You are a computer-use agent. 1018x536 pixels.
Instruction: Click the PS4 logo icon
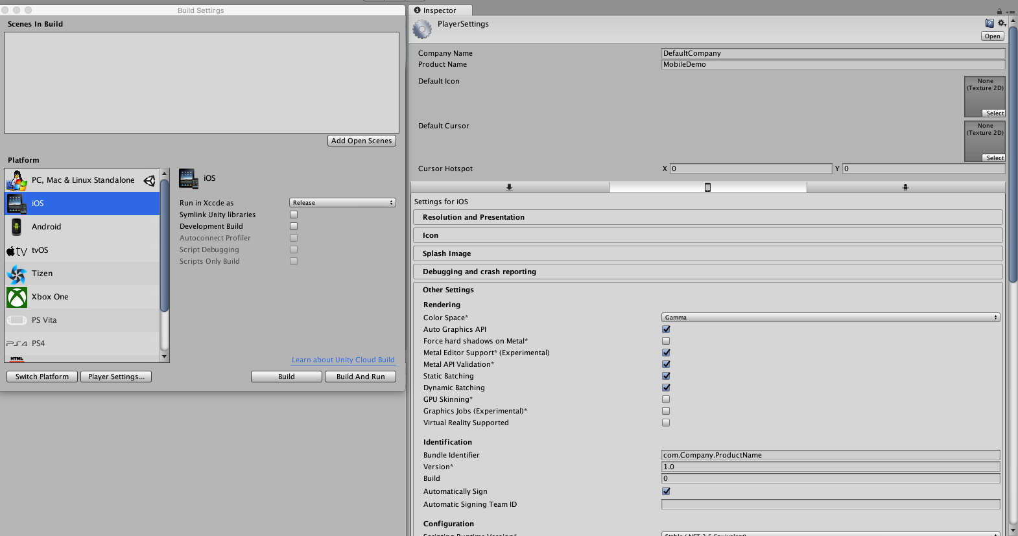coord(17,344)
